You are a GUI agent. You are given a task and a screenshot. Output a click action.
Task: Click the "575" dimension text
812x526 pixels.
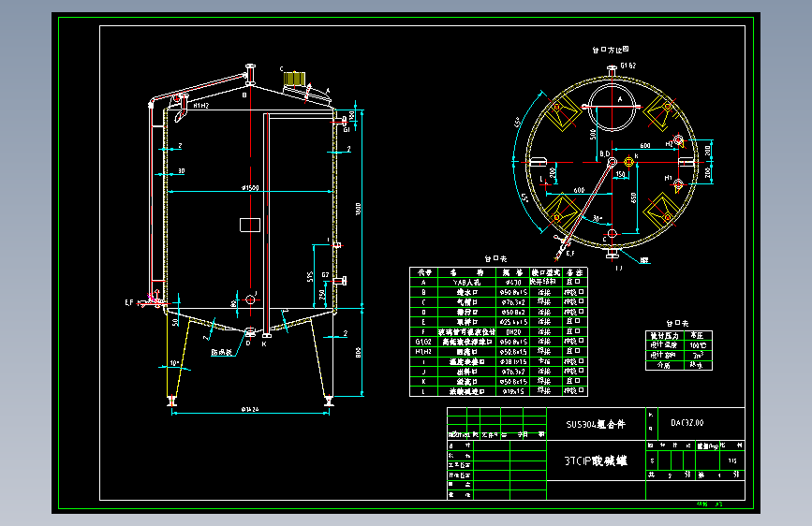(x=310, y=277)
